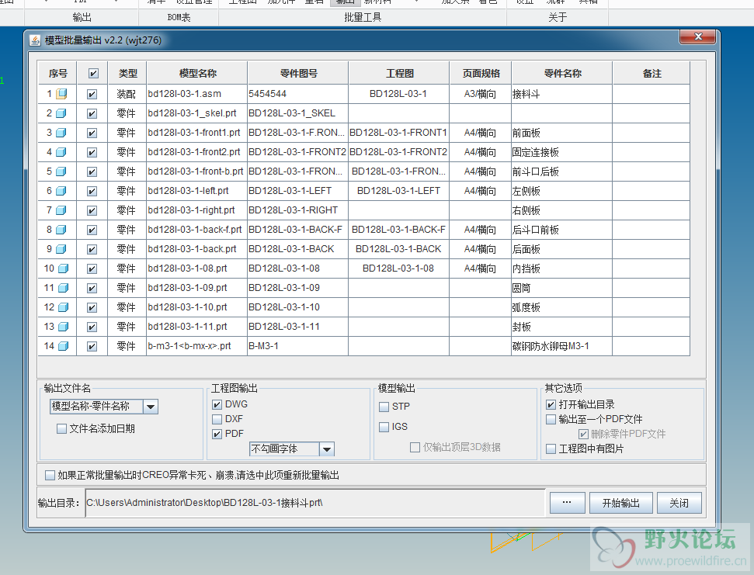The width and height of the screenshot is (754, 575).
Task: Enable IGS model output checkbox
Action: coord(384,427)
